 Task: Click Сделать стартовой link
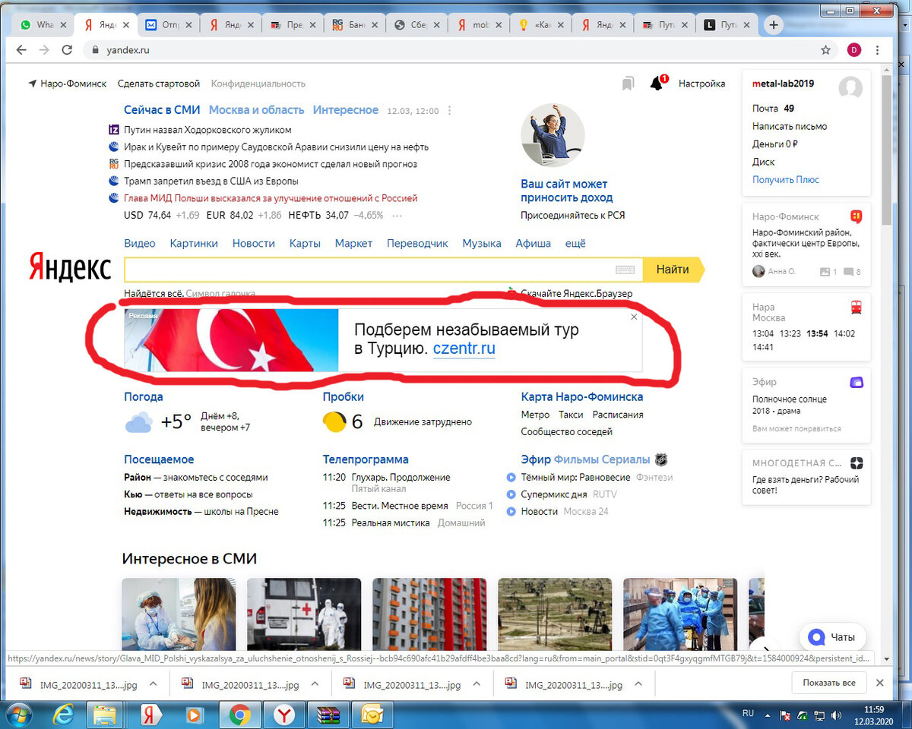[159, 84]
